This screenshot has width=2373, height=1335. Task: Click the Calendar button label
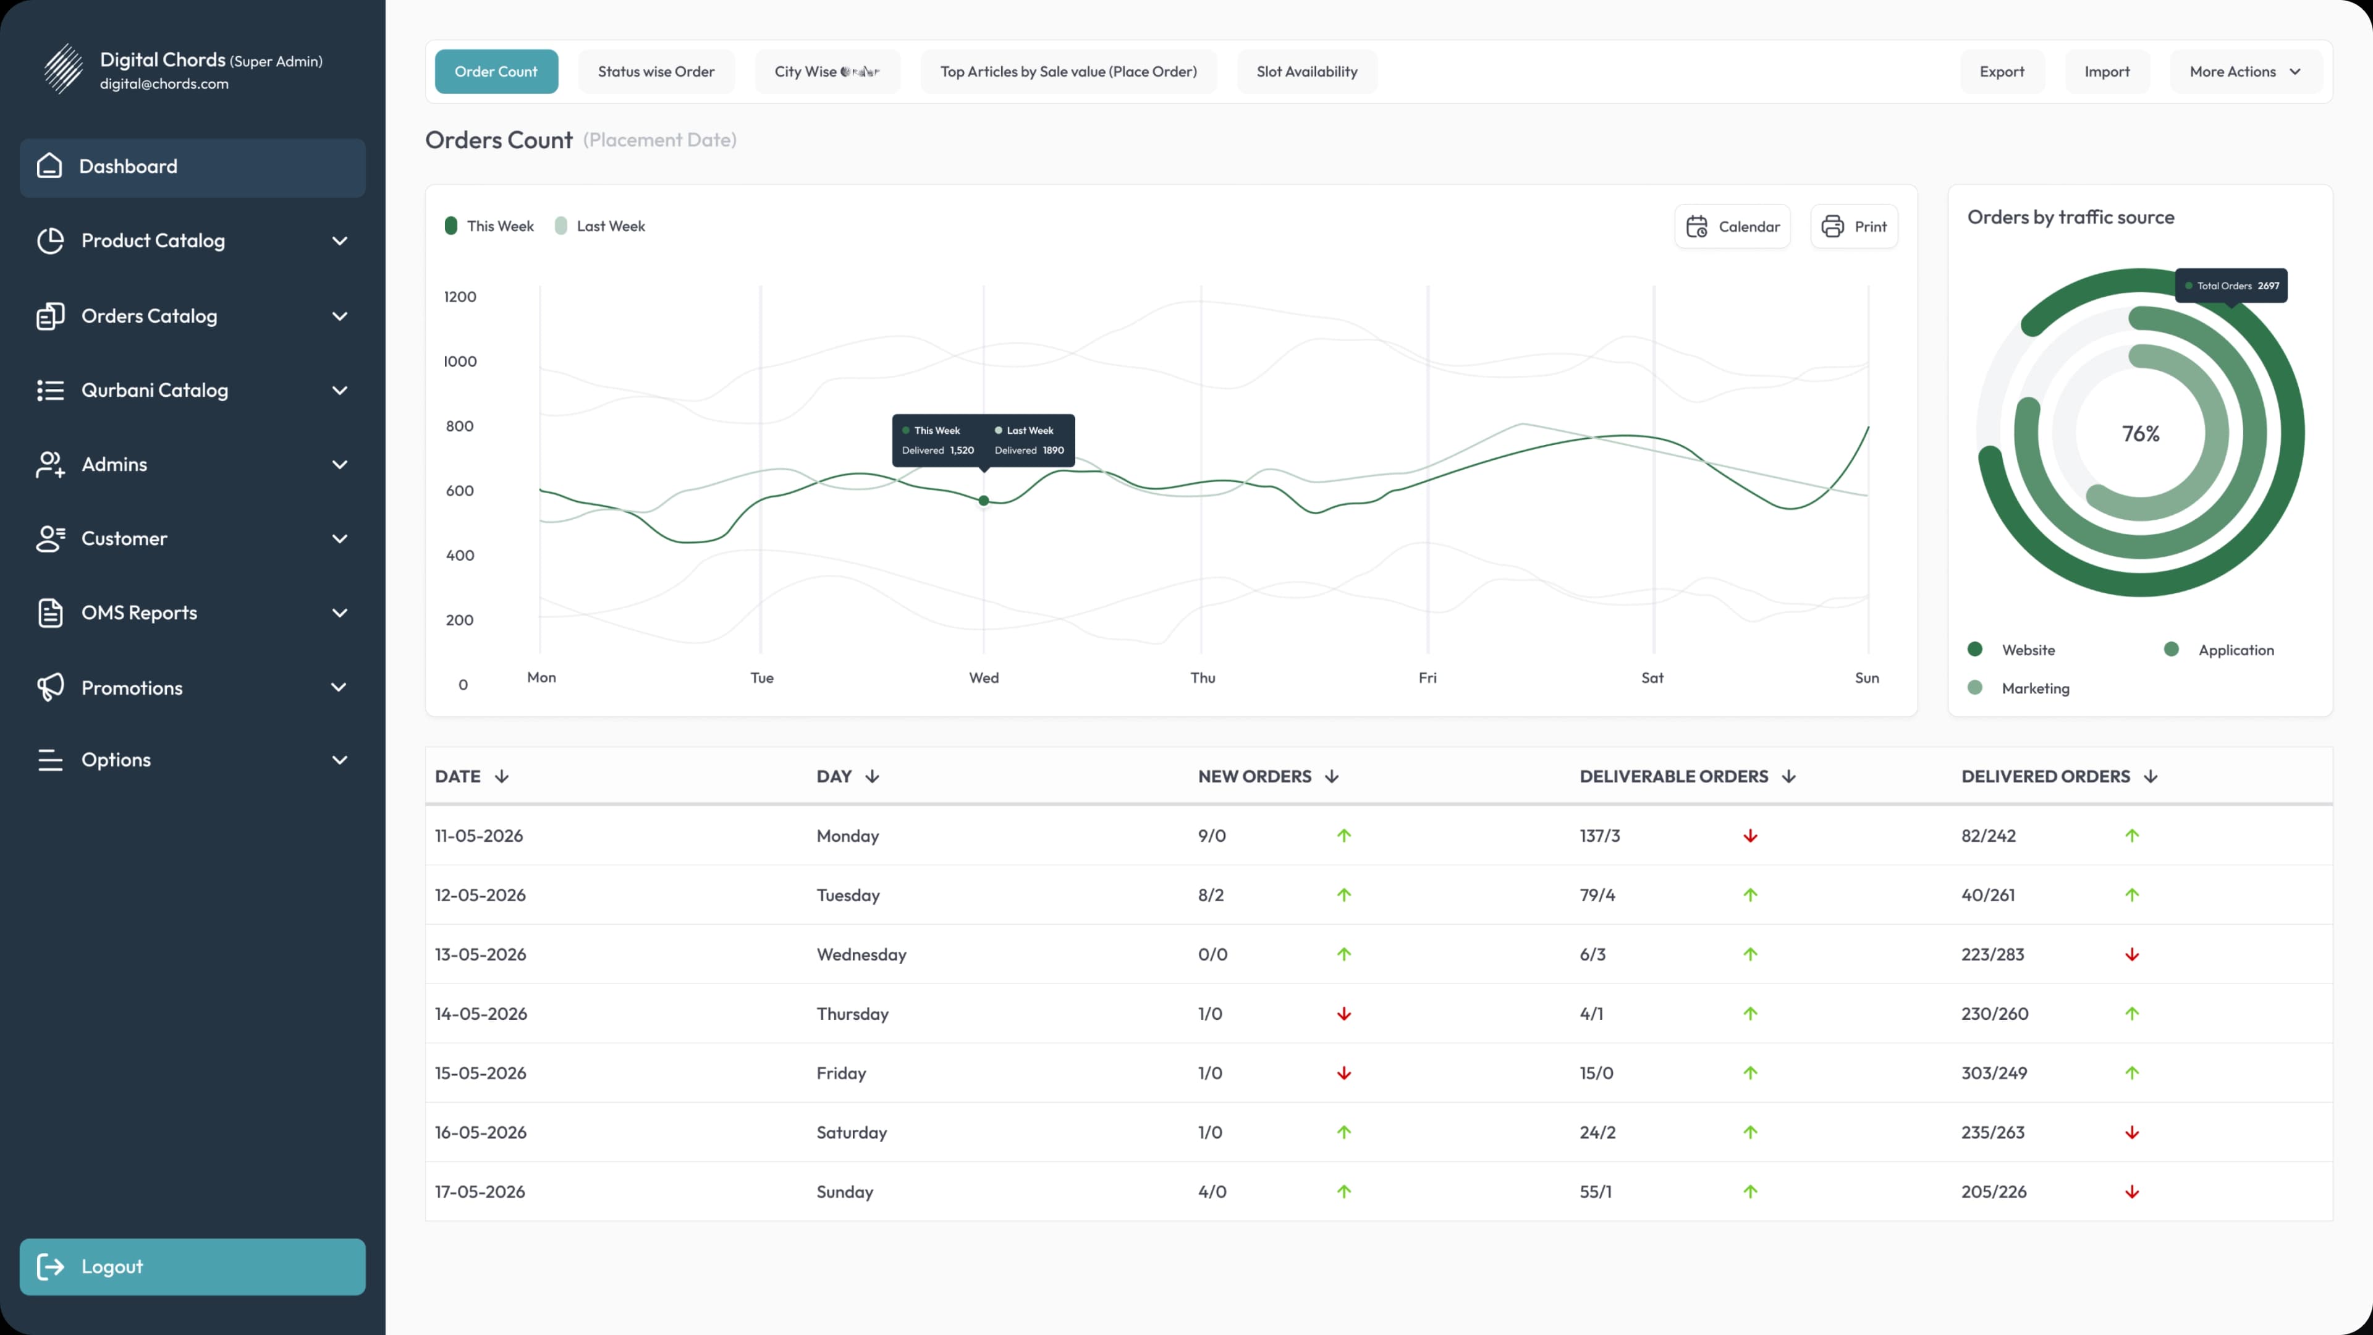click(x=1748, y=227)
